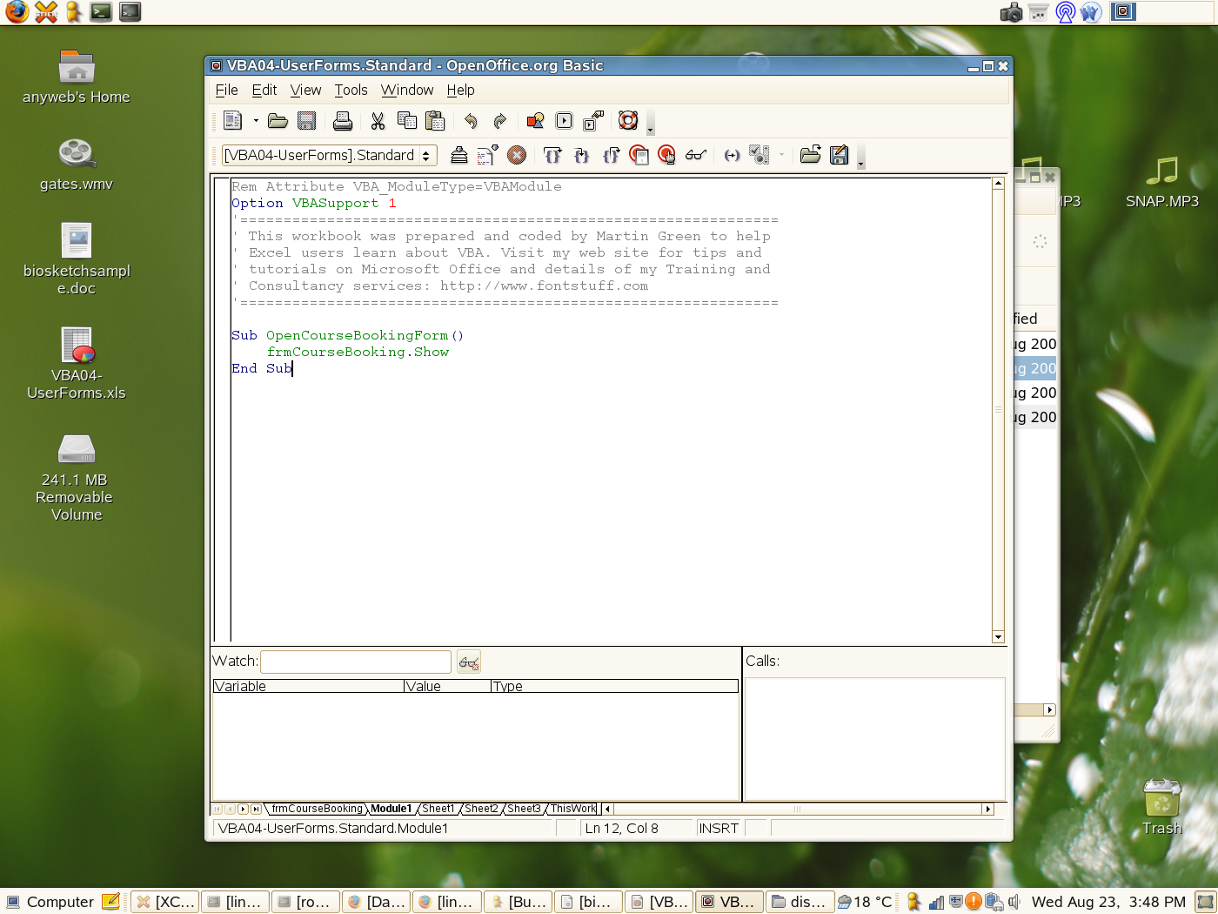Image resolution: width=1218 pixels, height=914 pixels.
Task: Run the BASIC macro icon
Action: [x=487, y=155]
